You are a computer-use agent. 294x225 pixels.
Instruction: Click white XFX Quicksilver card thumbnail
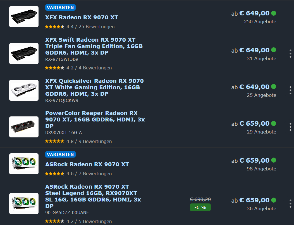pyautogui.click(x=24, y=90)
